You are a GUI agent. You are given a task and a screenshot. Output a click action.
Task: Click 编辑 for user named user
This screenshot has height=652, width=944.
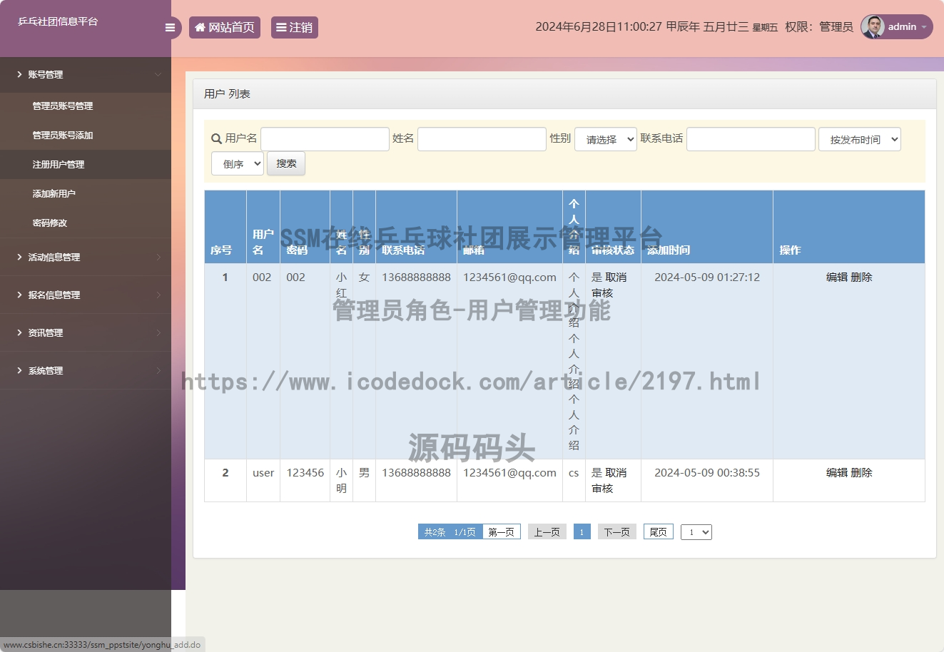coord(837,472)
